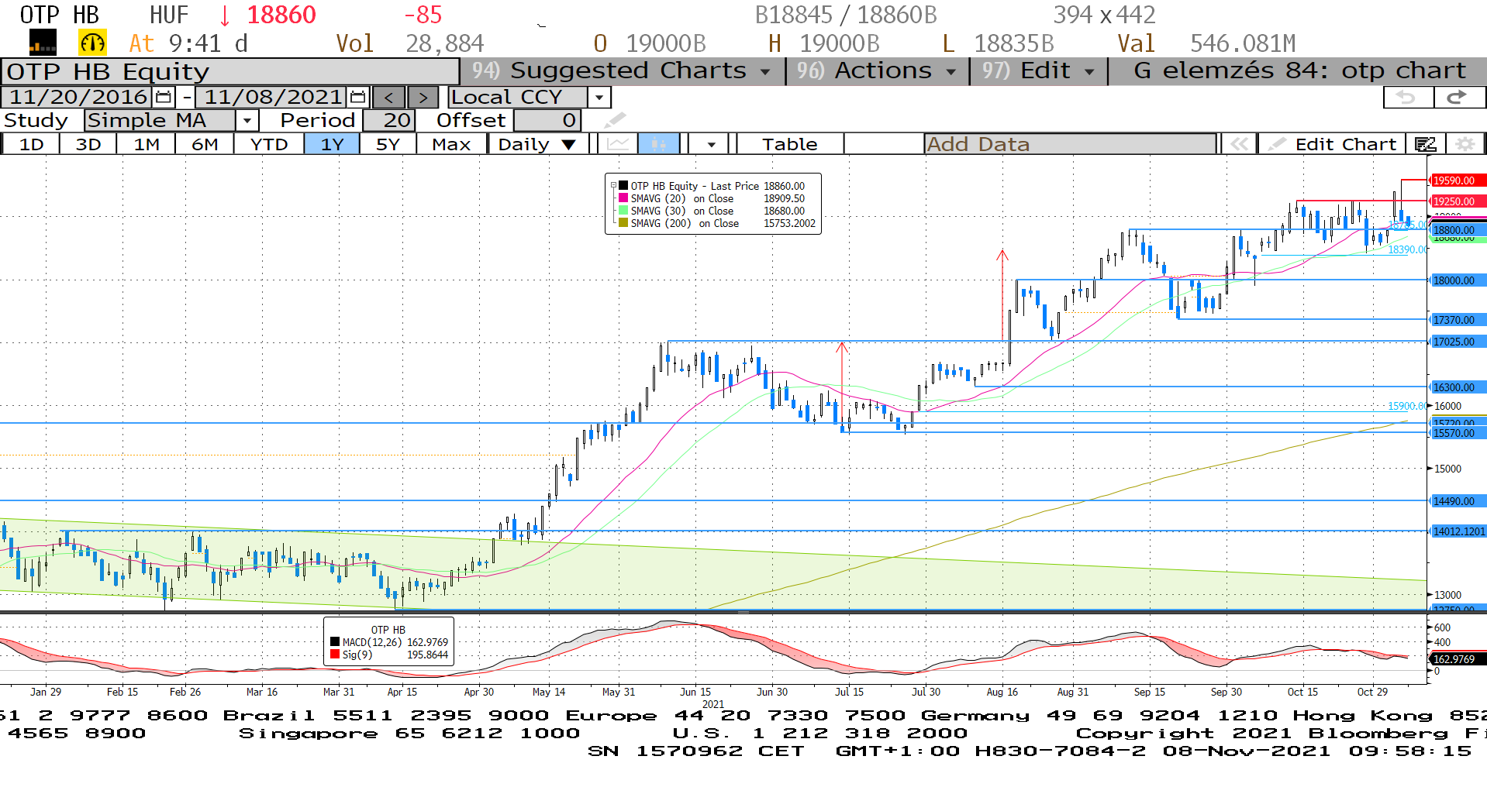
Task: Click the Vol 28,884 volume readout
Action: point(410,44)
